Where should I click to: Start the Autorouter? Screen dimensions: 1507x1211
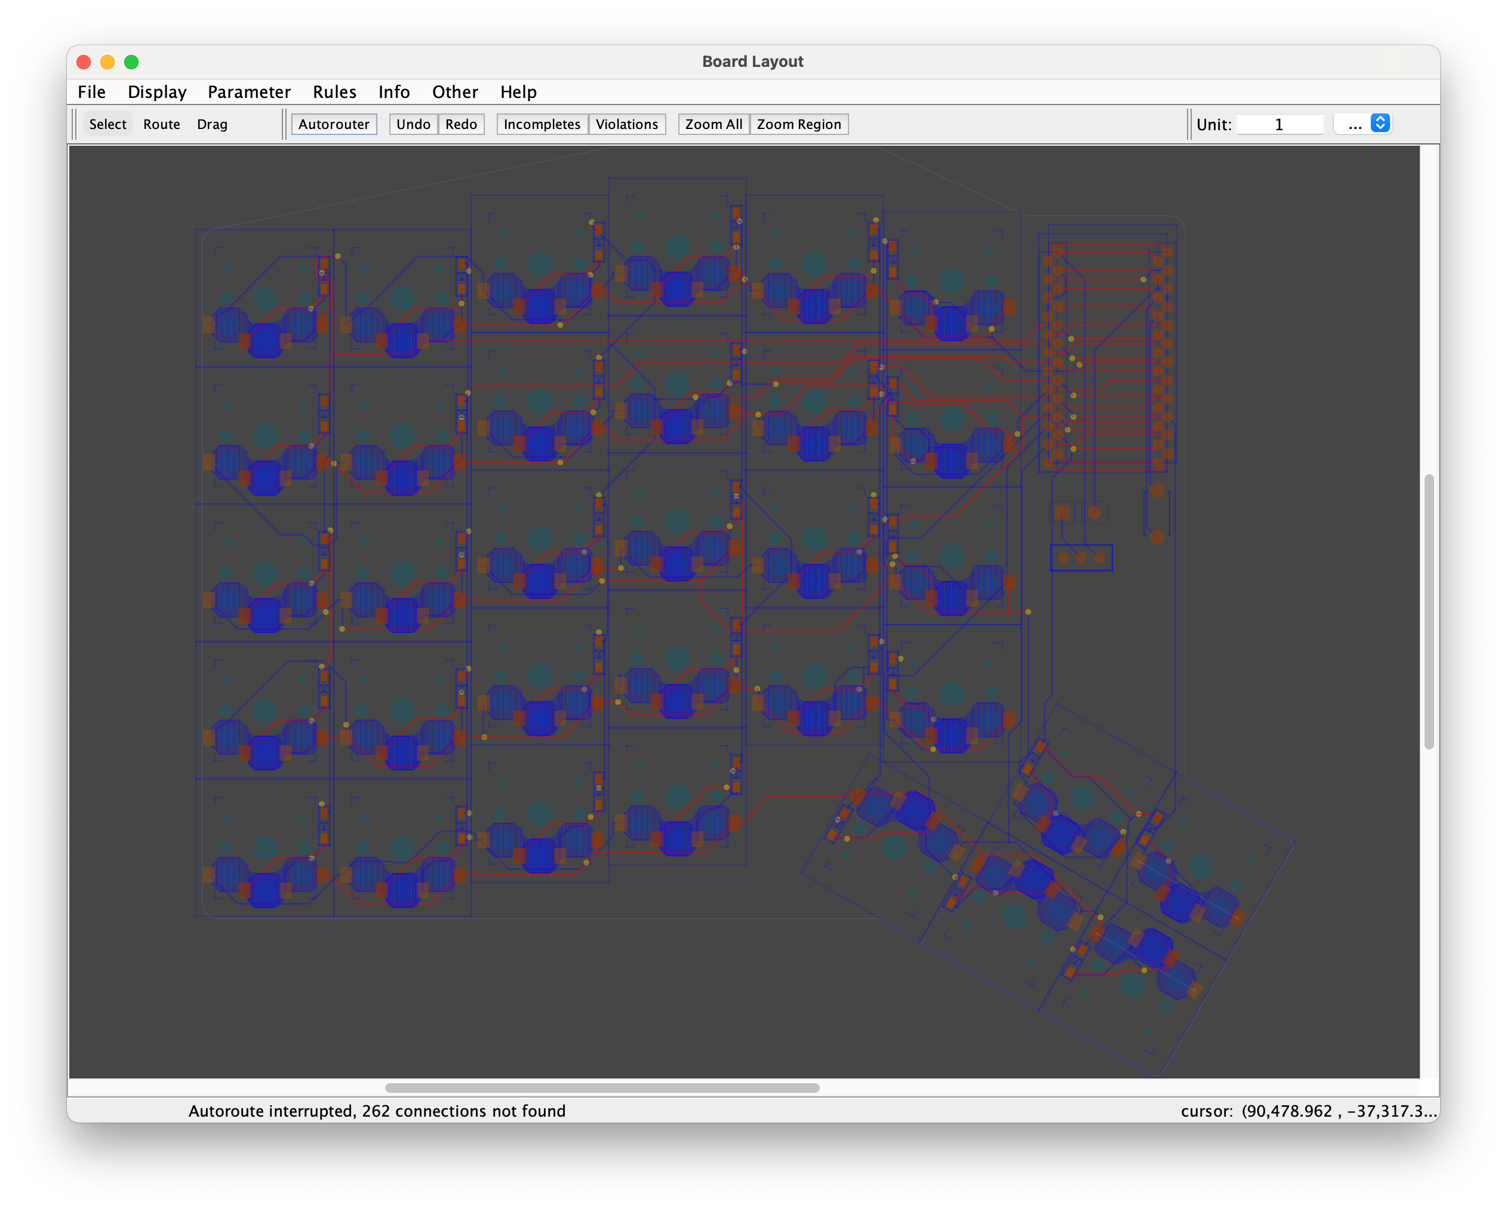coord(334,124)
